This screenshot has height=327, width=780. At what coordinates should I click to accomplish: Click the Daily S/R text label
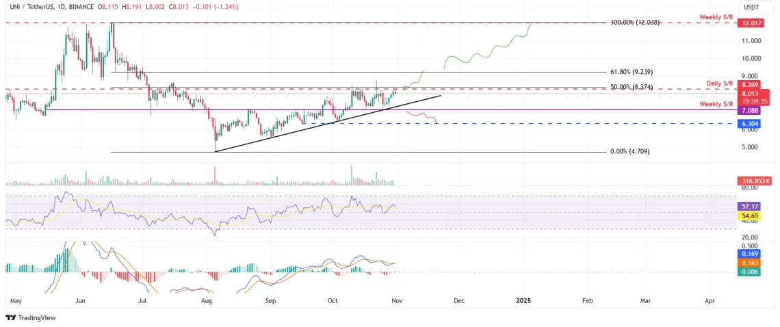[719, 83]
